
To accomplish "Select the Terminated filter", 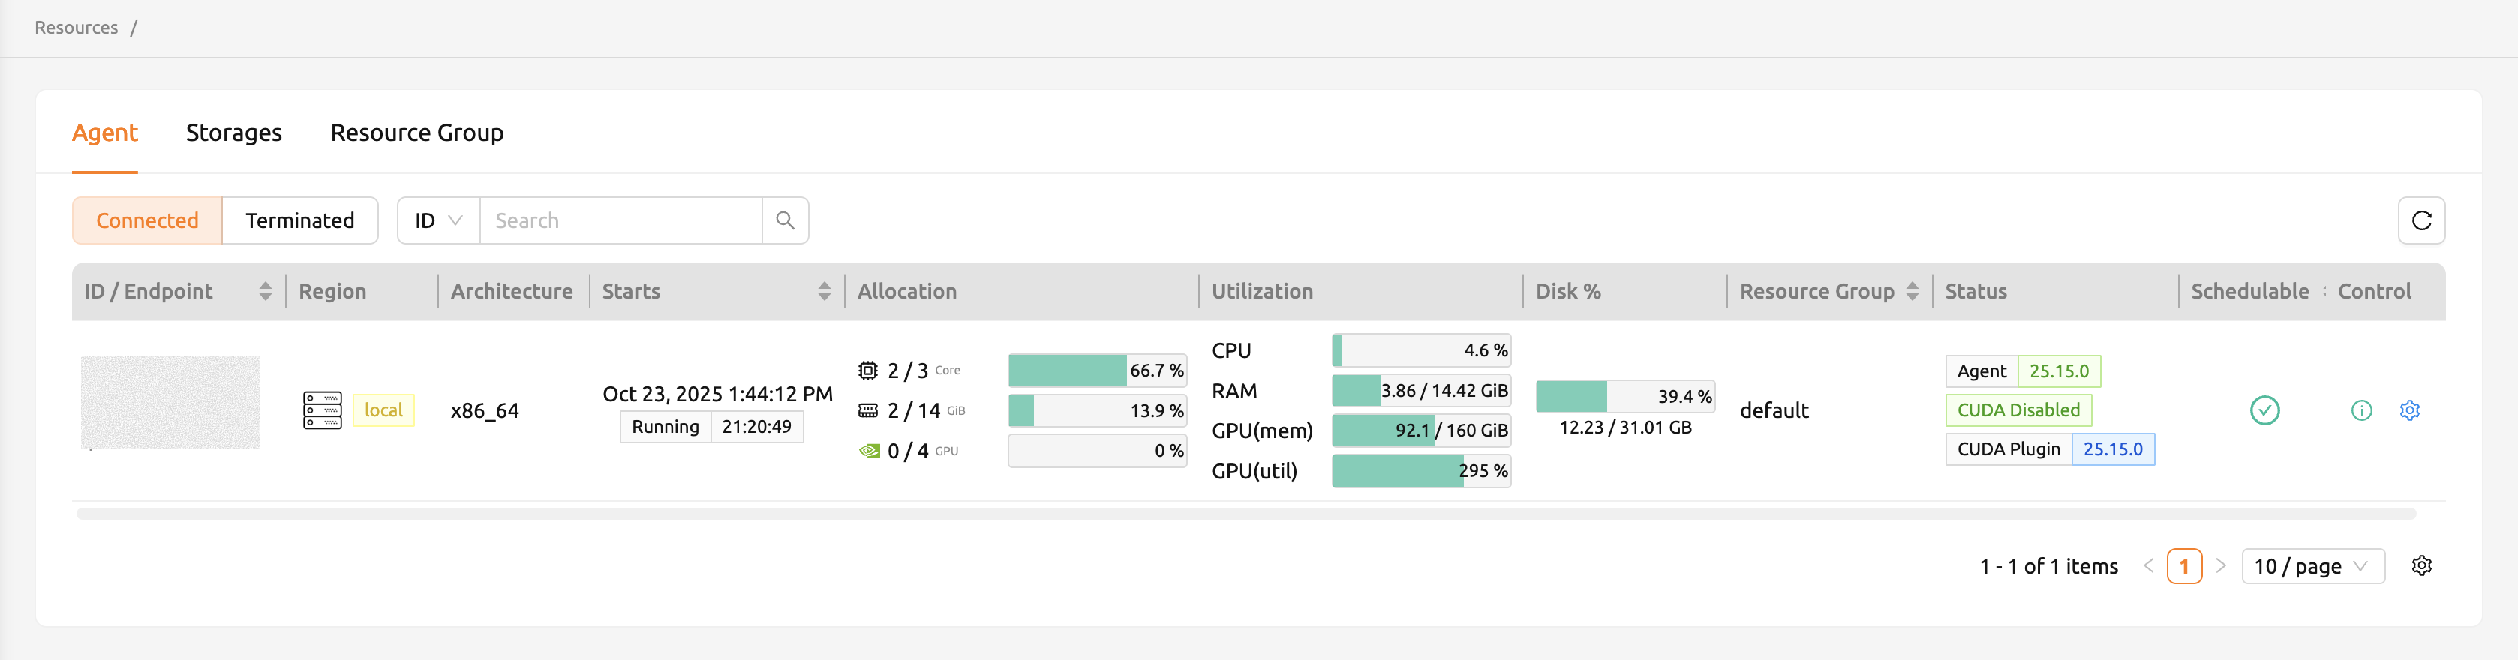I will 300,221.
